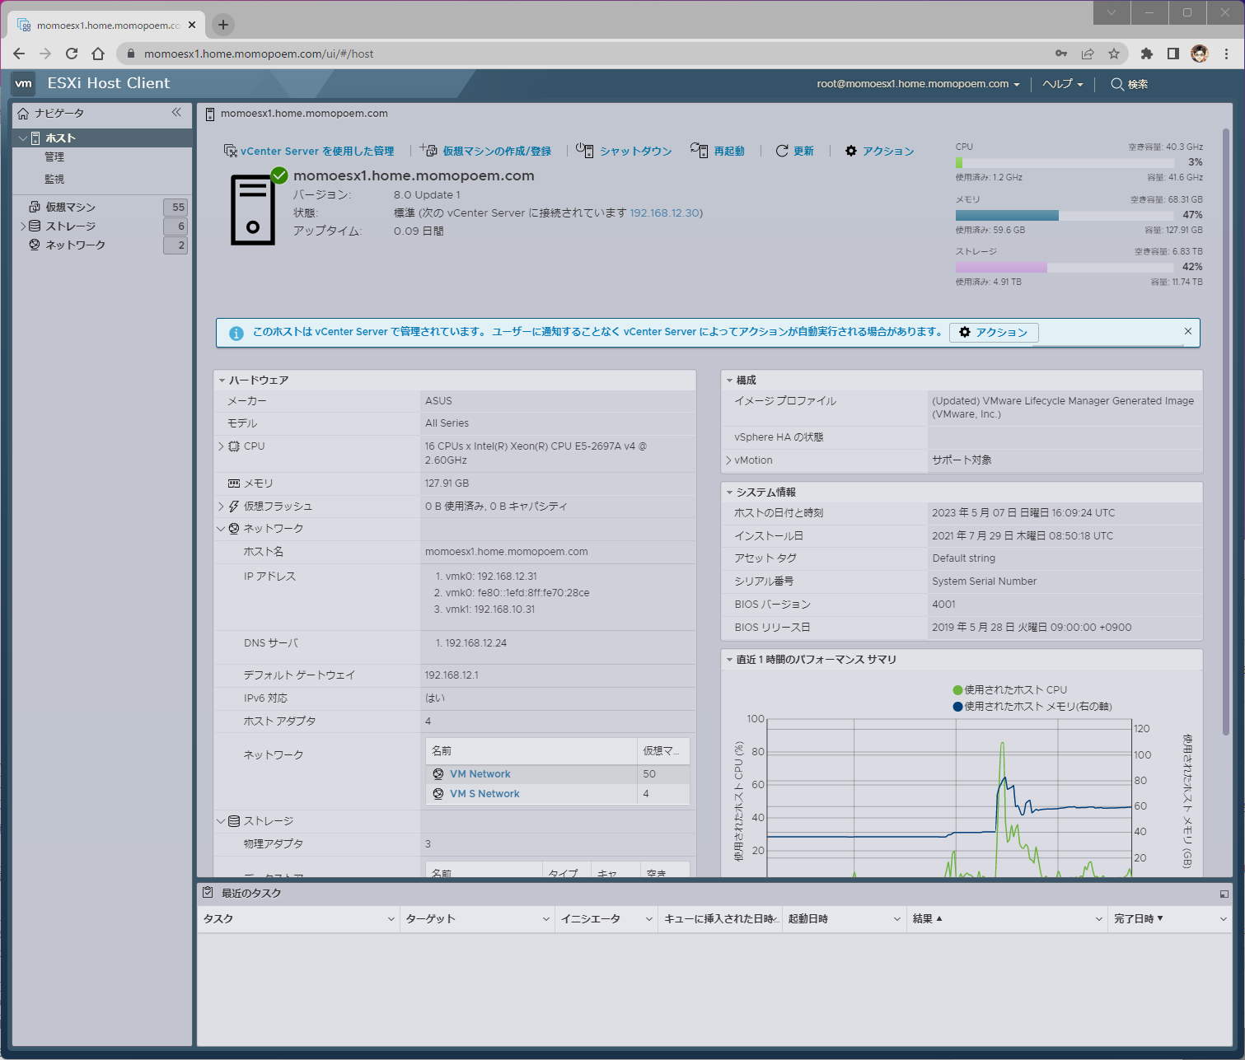Go back with the browser back arrow
The height and width of the screenshot is (1060, 1245).
19,54
